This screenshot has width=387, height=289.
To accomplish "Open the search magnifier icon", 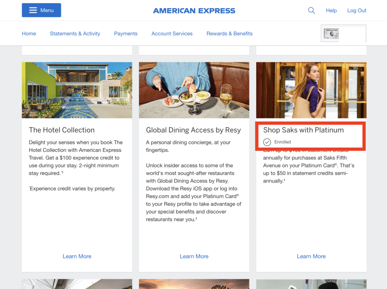I will point(311,10).
